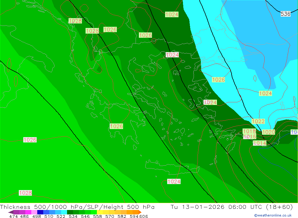Pick the dark navy blue legend swatch
This screenshot has height=218, width=298.
point(40,212)
